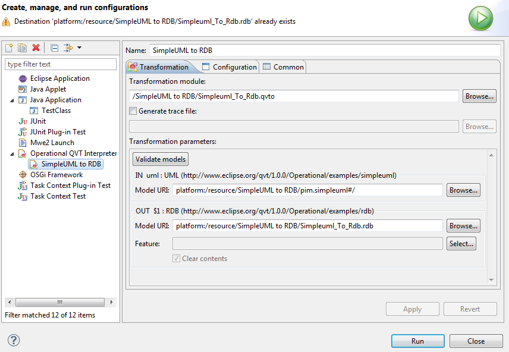509x352 pixels.
Task: Switch to the Configuration tab
Action: (230, 67)
